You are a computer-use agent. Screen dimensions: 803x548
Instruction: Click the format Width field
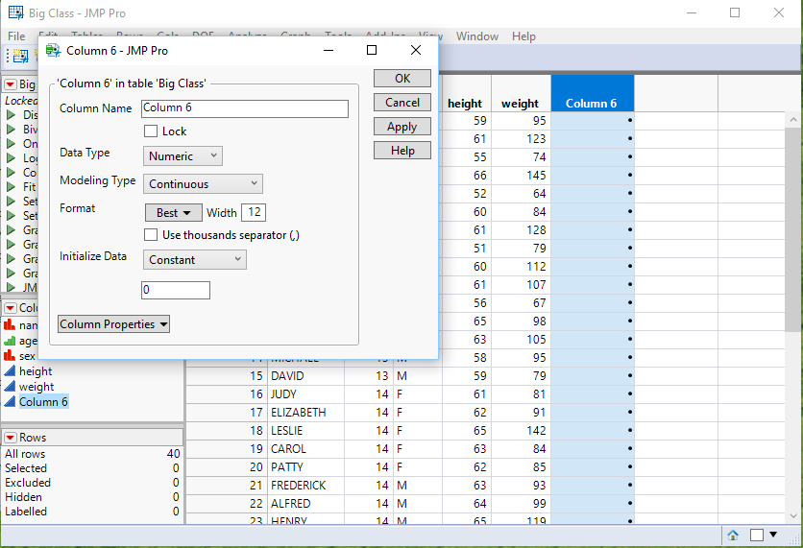click(254, 212)
